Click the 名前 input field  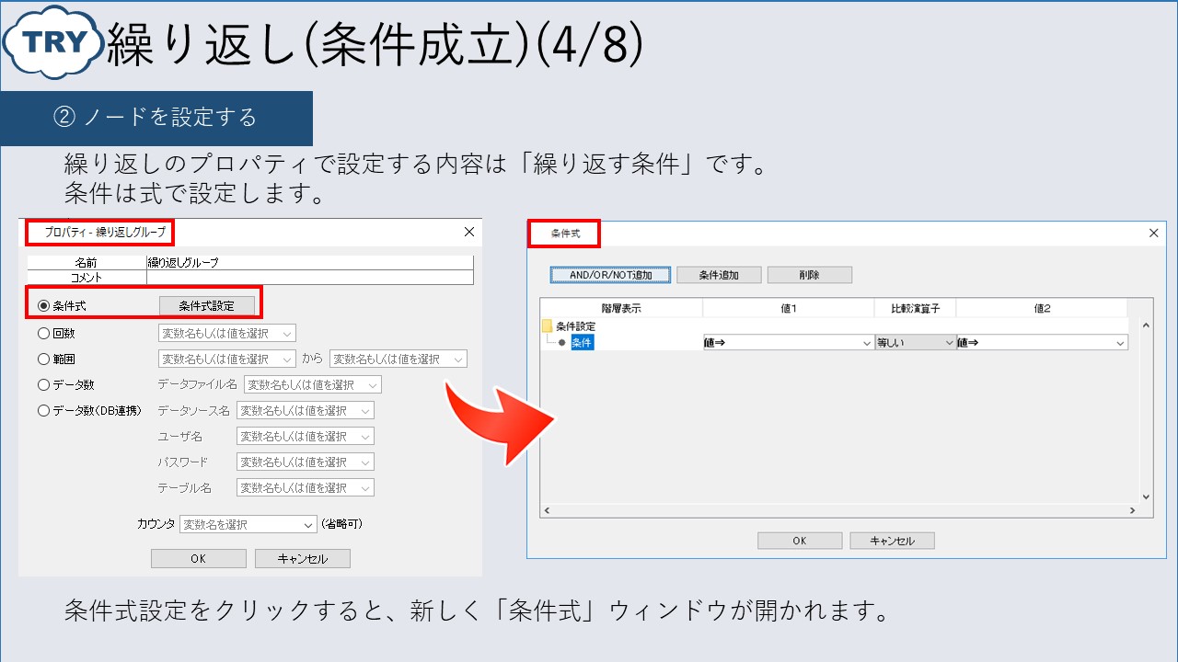click(309, 262)
